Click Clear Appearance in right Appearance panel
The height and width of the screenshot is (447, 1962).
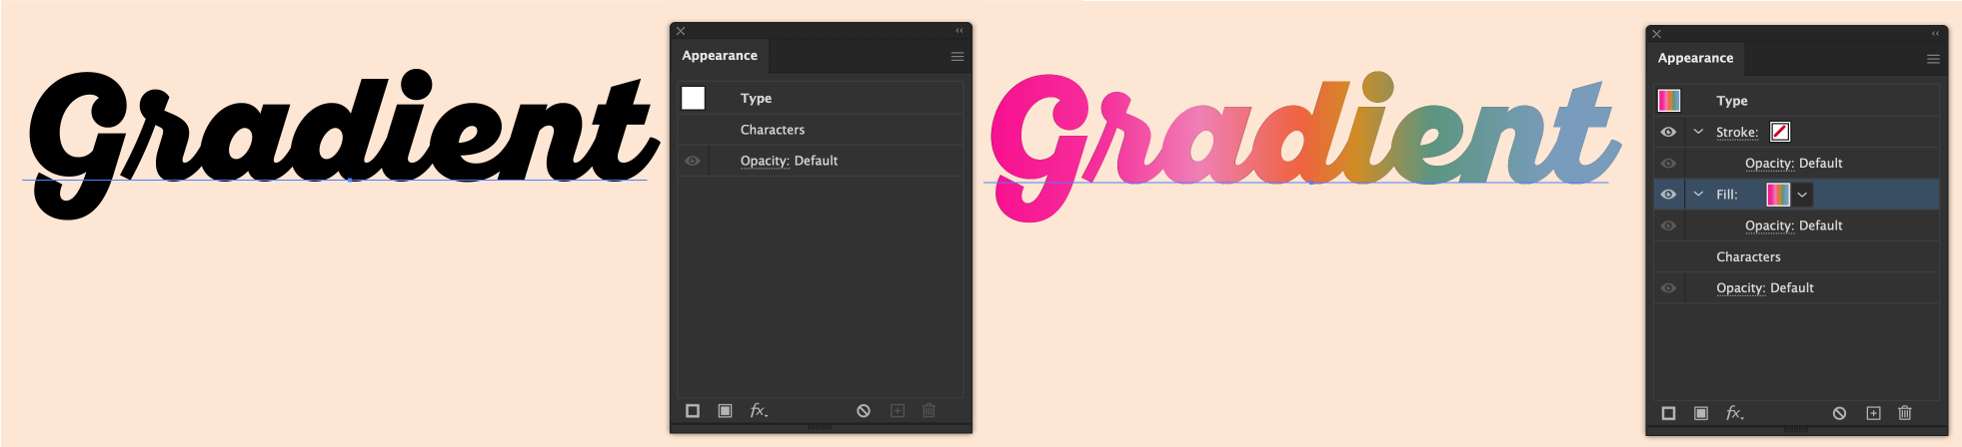pyautogui.click(x=1839, y=413)
